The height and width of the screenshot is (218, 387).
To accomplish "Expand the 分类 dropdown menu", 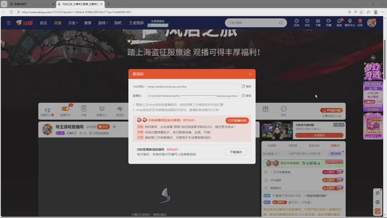I will (73, 23).
